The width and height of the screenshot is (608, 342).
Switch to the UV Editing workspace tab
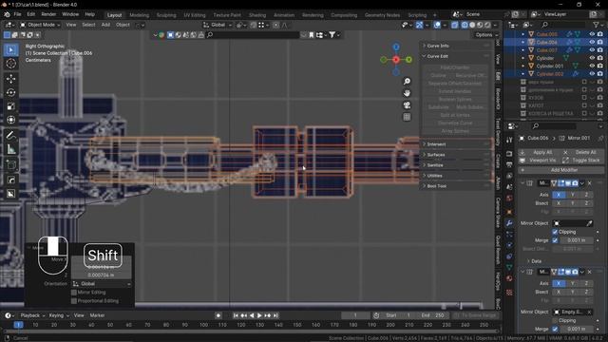pyautogui.click(x=195, y=15)
